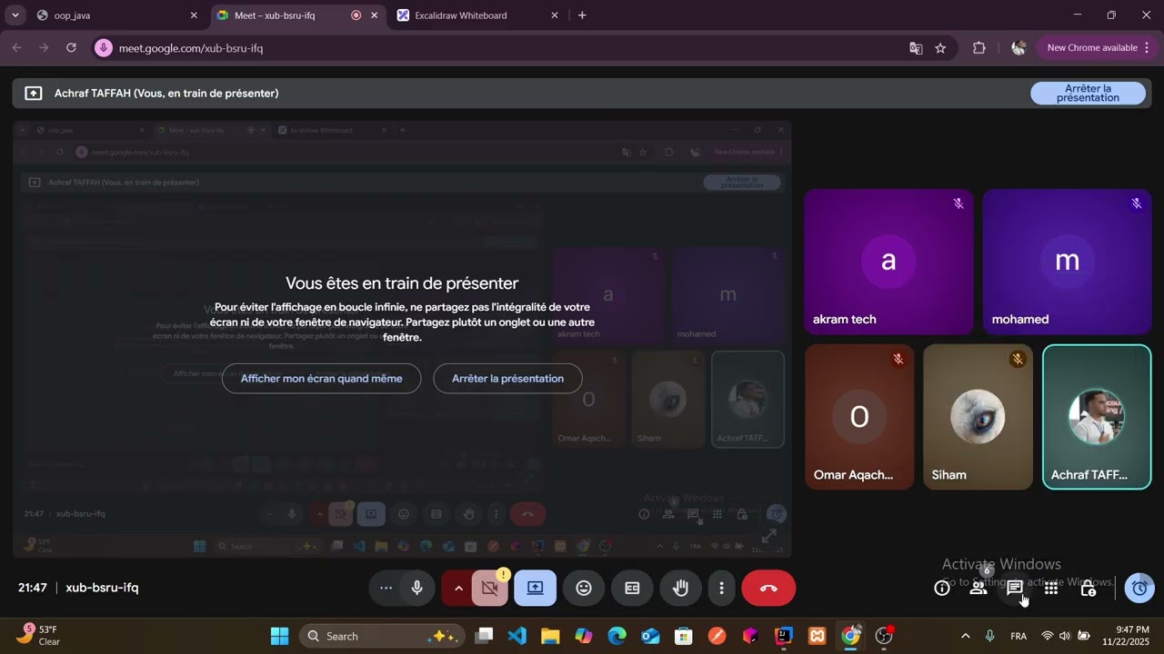This screenshot has height=654, width=1164.
Task: Select mohamed participant tile
Action: [x=1067, y=262]
